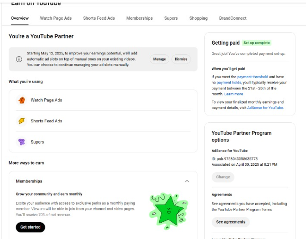This screenshot has height=239, width=306.
Task: Click Get started for Memberships
Action: tap(30, 227)
